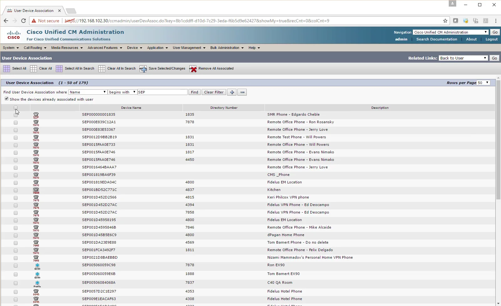Open the Search Documentation link
The width and height of the screenshot is (501, 306).
point(436,39)
